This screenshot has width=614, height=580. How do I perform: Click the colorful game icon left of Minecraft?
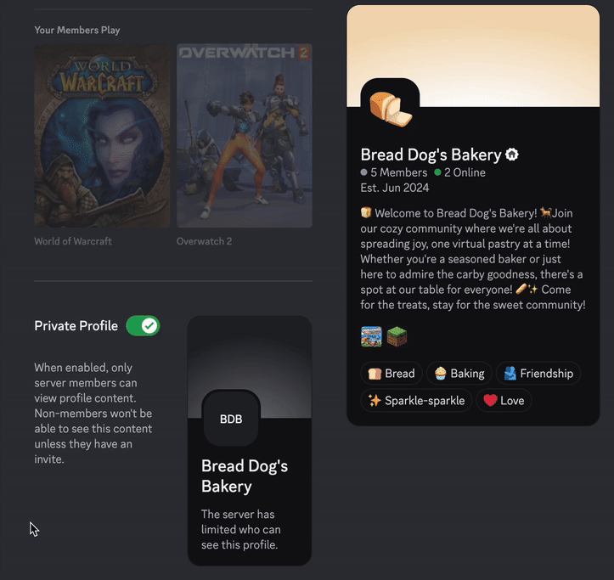click(371, 336)
